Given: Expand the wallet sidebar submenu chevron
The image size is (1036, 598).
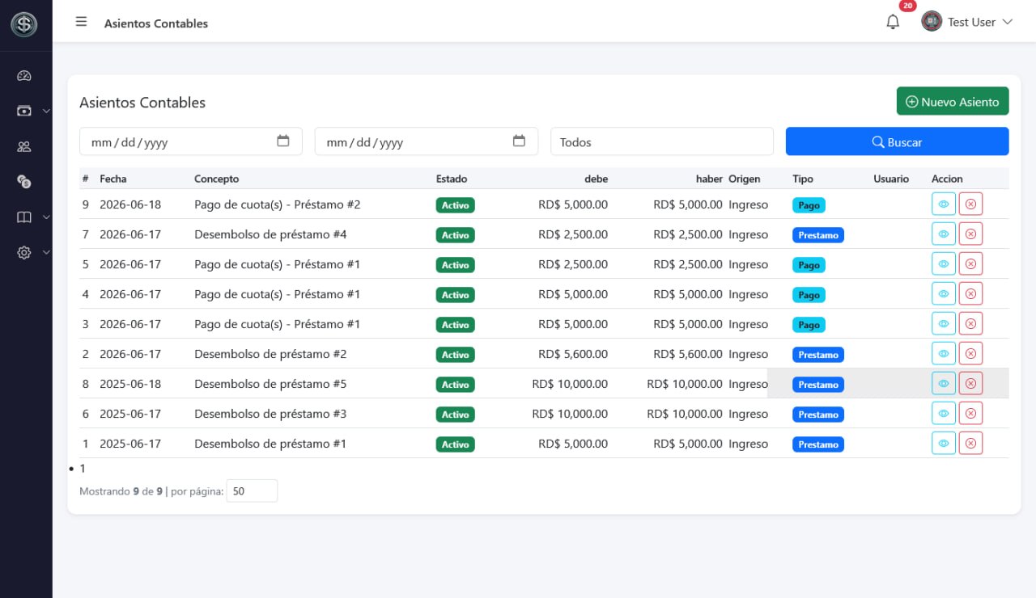Looking at the screenshot, I should pos(46,111).
